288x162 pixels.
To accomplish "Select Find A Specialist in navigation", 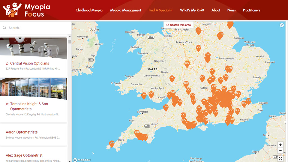I will [160, 10].
